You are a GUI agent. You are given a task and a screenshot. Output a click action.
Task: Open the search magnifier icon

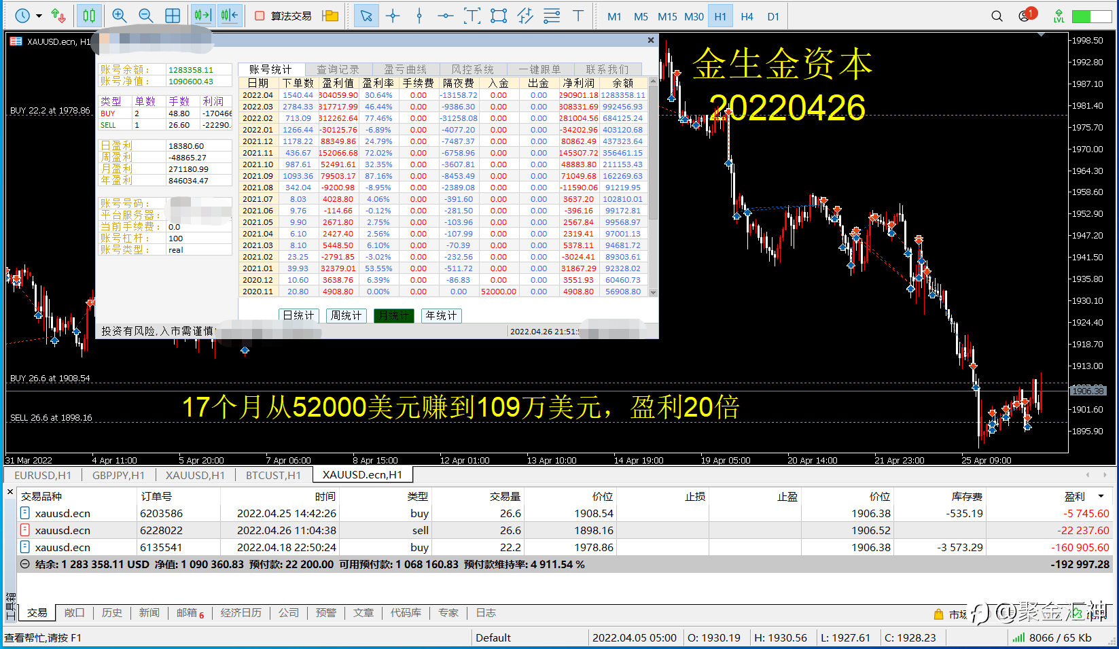click(x=997, y=16)
